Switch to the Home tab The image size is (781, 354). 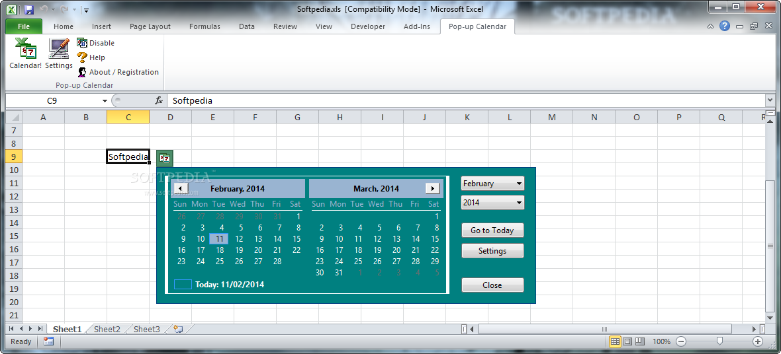pyautogui.click(x=64, y=26)
